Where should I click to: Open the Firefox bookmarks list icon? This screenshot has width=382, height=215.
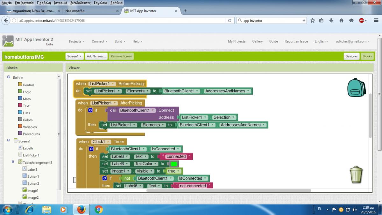[x=322, y=20]
